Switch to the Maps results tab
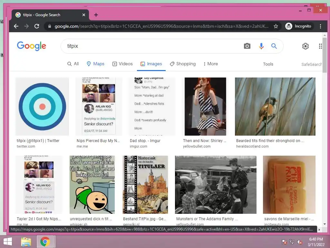330x248 pixels. click(x=95, y=64)
